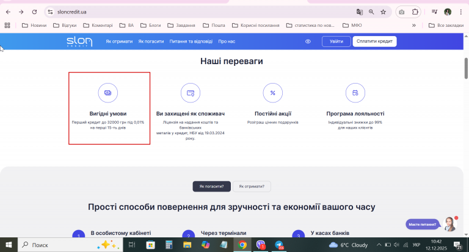Click the camera screenshot extension icon
The image size is (469, 252).
pos(402,12)
